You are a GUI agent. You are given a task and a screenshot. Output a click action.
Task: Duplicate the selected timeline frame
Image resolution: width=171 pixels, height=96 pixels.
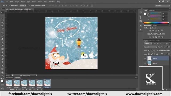tap(38, 90)
